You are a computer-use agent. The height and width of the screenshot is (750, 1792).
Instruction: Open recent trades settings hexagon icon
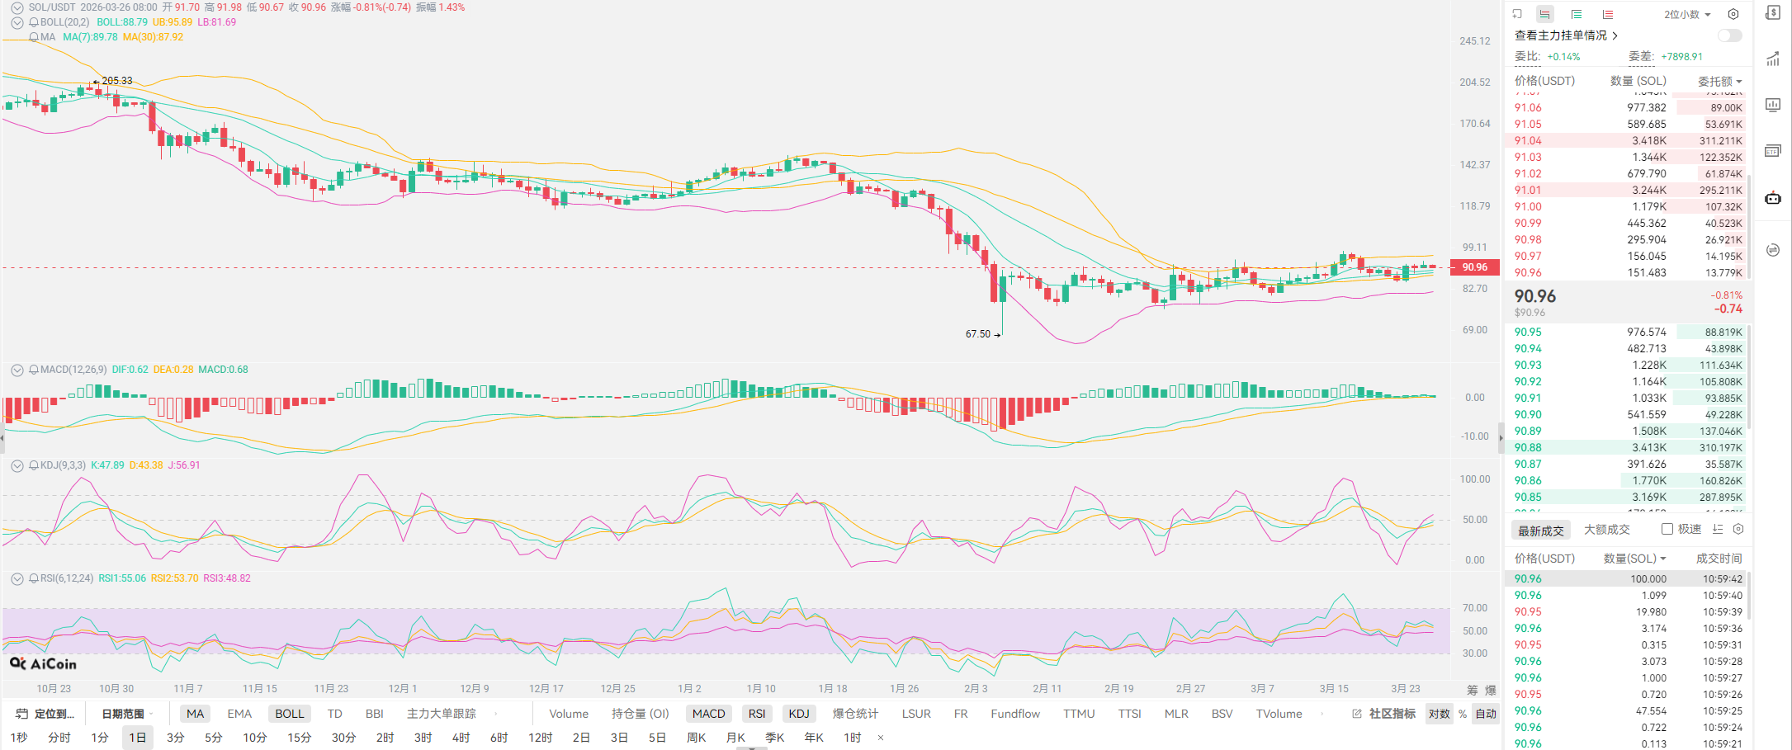pyautogui.click(x=1738, y=529)
